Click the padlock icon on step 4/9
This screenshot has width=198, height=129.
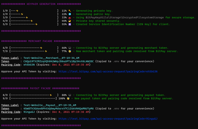click(70, 21)
